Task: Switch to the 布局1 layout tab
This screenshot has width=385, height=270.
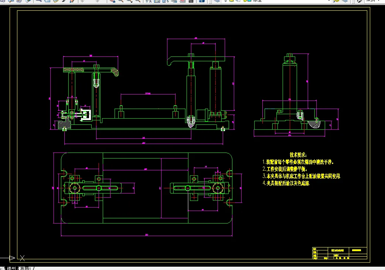Action: (25, 268)
